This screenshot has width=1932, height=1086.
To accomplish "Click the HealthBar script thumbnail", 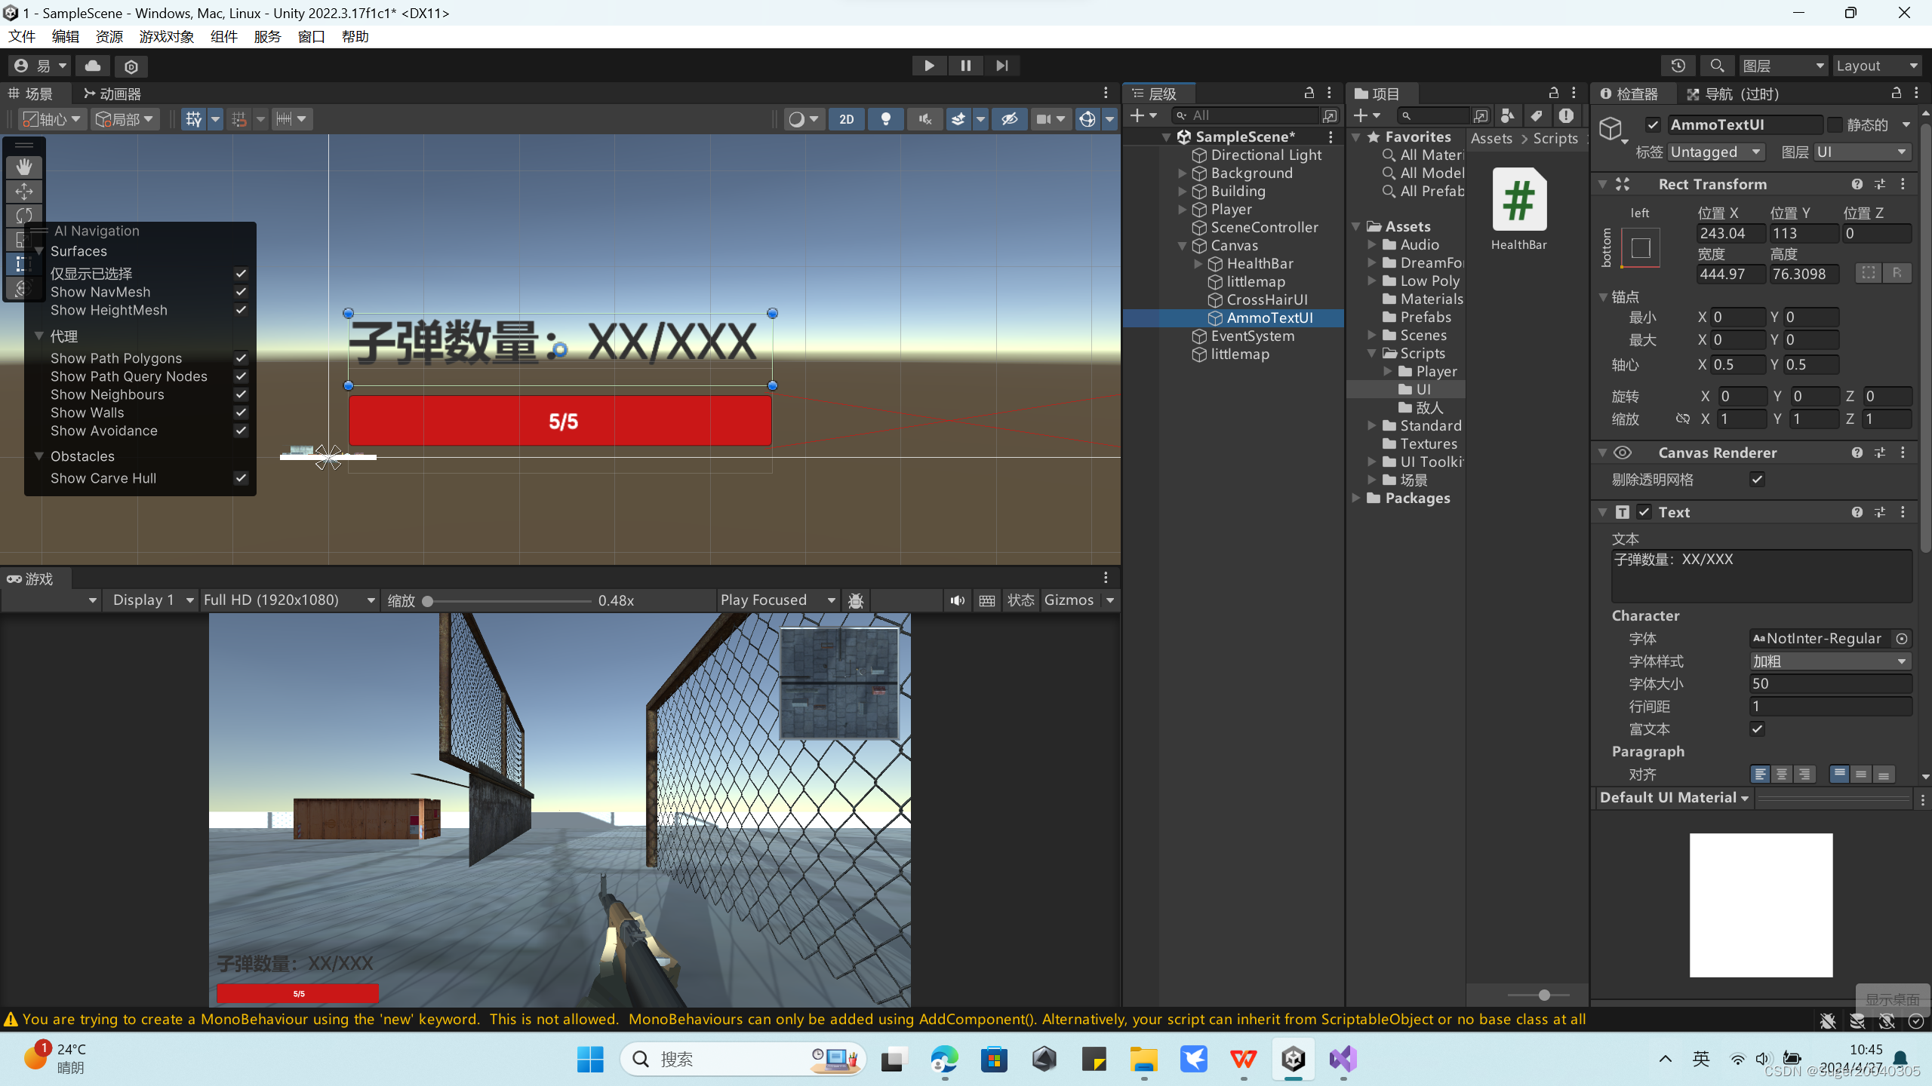I will coord(1518,200).
